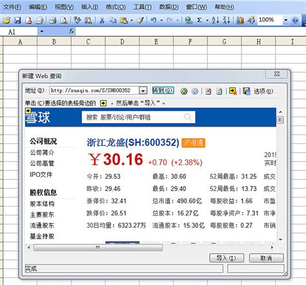Open the 窗口(W) menu

pos(196,7)
